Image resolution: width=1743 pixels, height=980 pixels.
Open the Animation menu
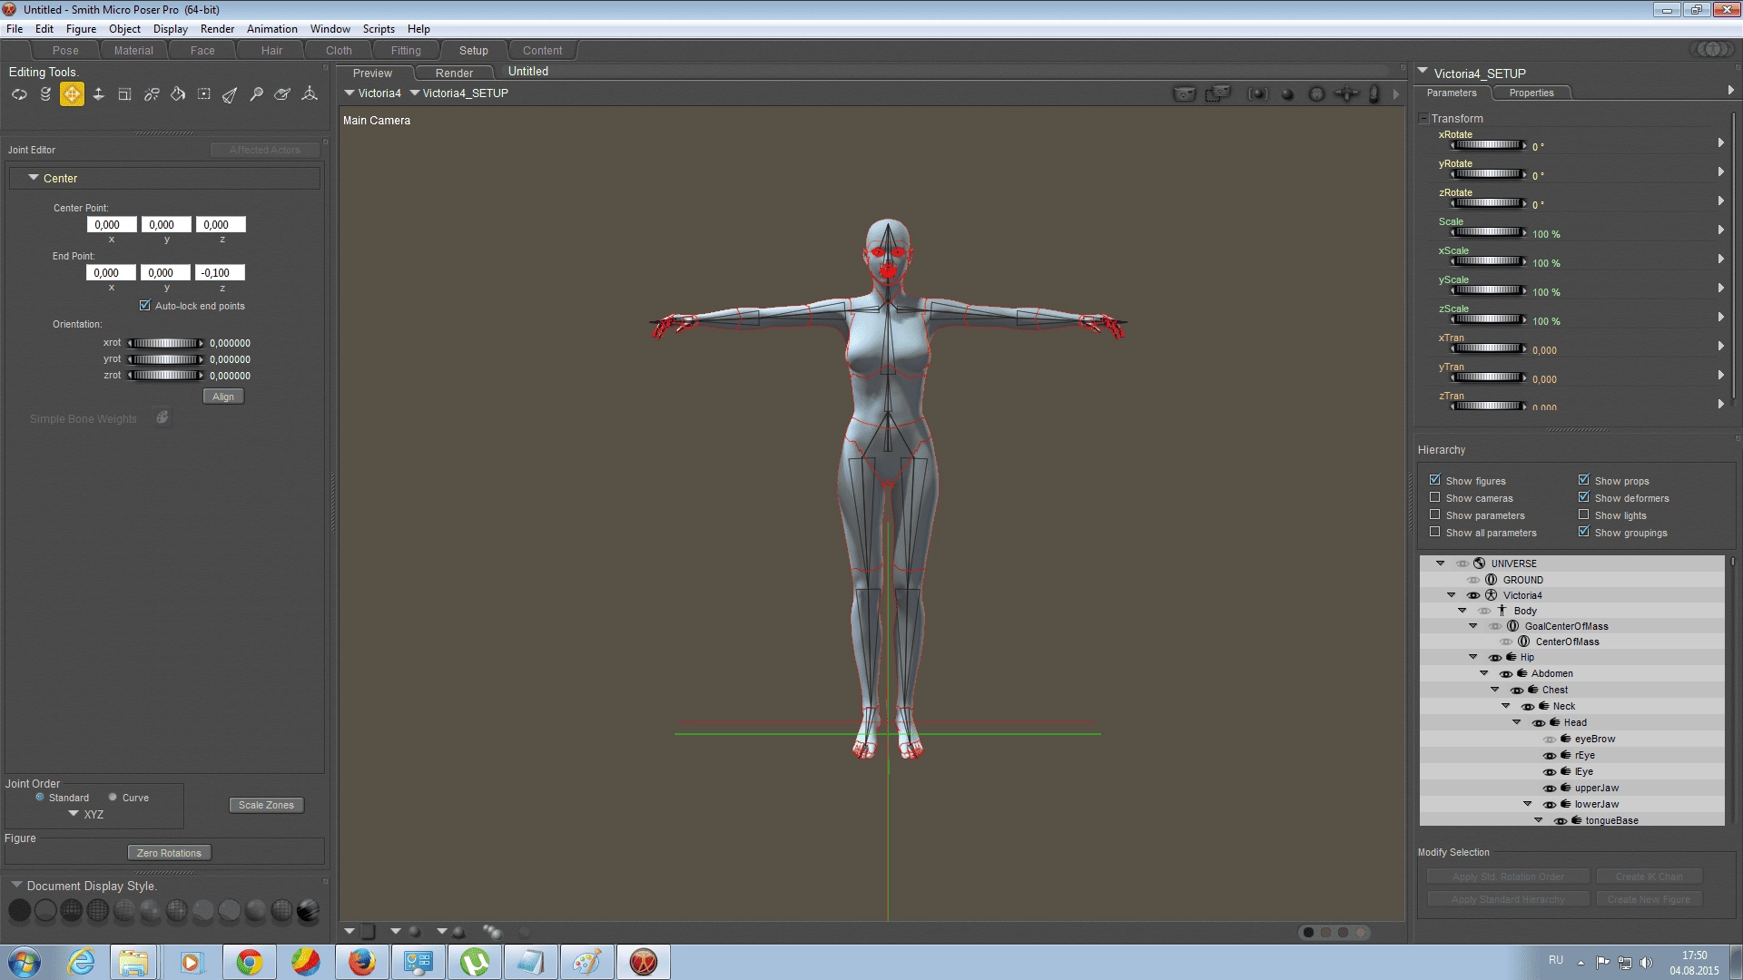pyautogui.click(x=272, y=29)
